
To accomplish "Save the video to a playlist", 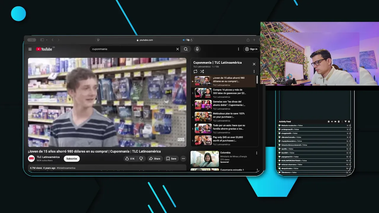I will click(171, 159).
